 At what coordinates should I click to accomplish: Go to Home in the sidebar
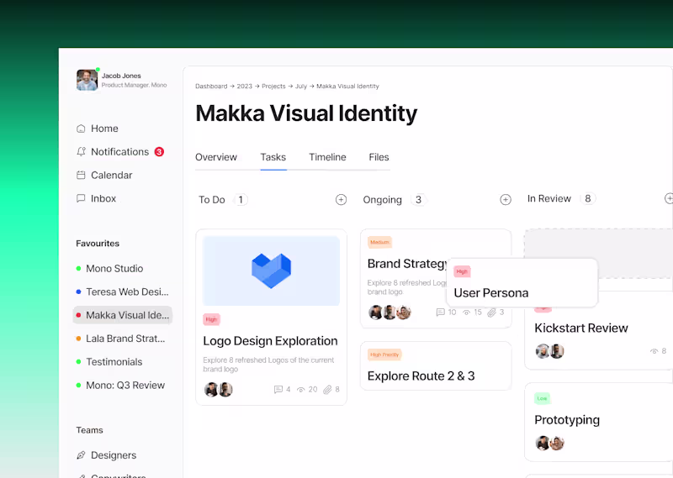(x=104, y=129)
